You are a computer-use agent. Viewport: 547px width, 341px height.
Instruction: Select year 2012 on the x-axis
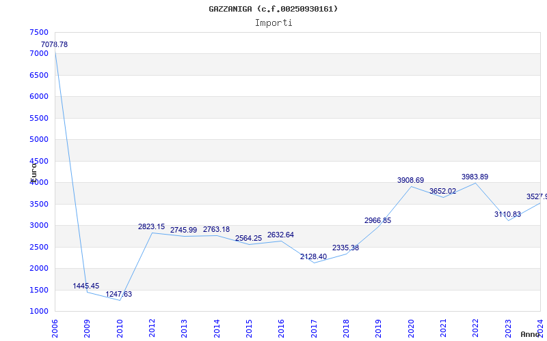(x=152, y=327)
